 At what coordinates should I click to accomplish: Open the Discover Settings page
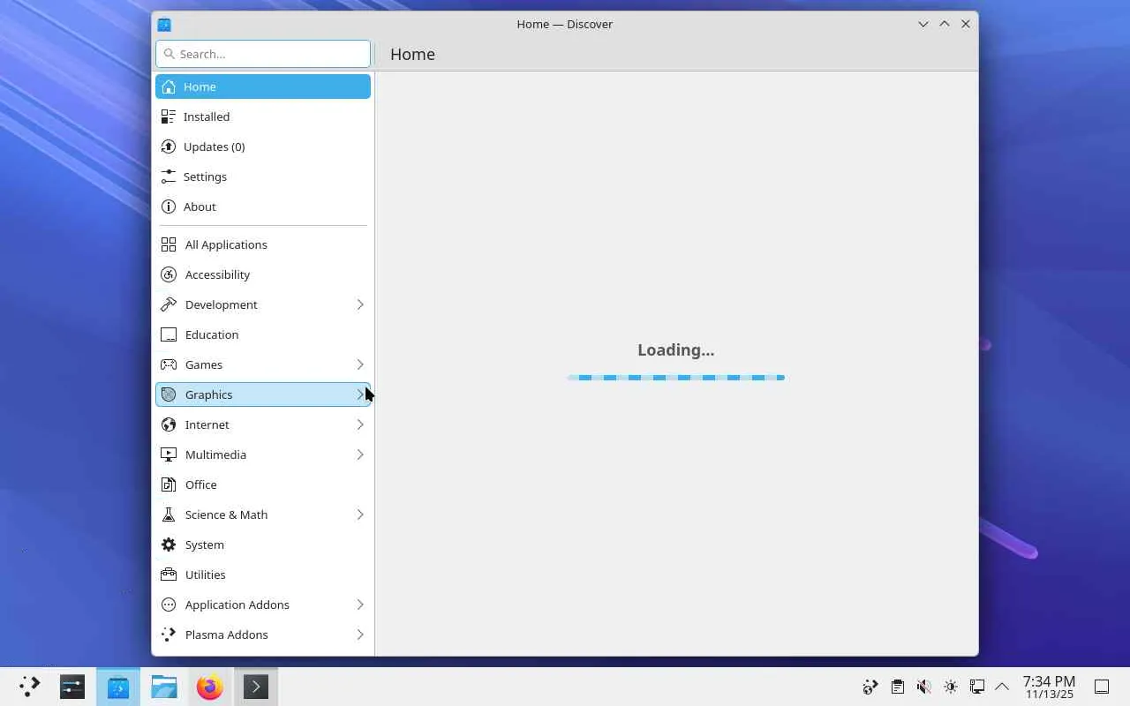point(263,176)
